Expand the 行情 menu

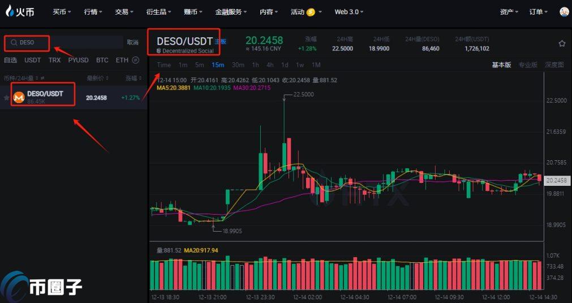point(93,12)
